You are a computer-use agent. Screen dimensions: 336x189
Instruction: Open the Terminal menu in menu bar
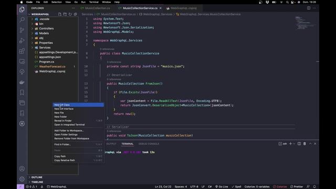click(93, 2)
